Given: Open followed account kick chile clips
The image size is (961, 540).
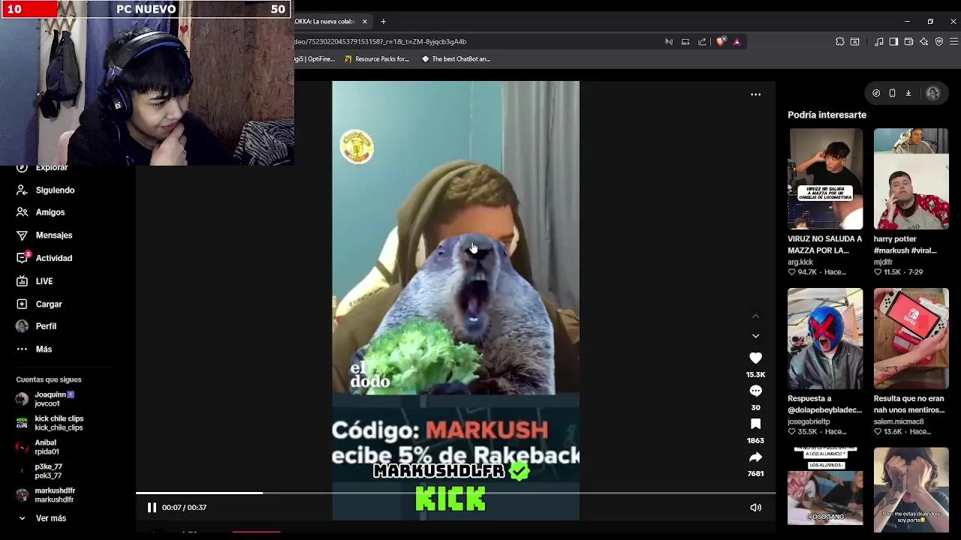Looking at the screenshot, I should [50, 423].
